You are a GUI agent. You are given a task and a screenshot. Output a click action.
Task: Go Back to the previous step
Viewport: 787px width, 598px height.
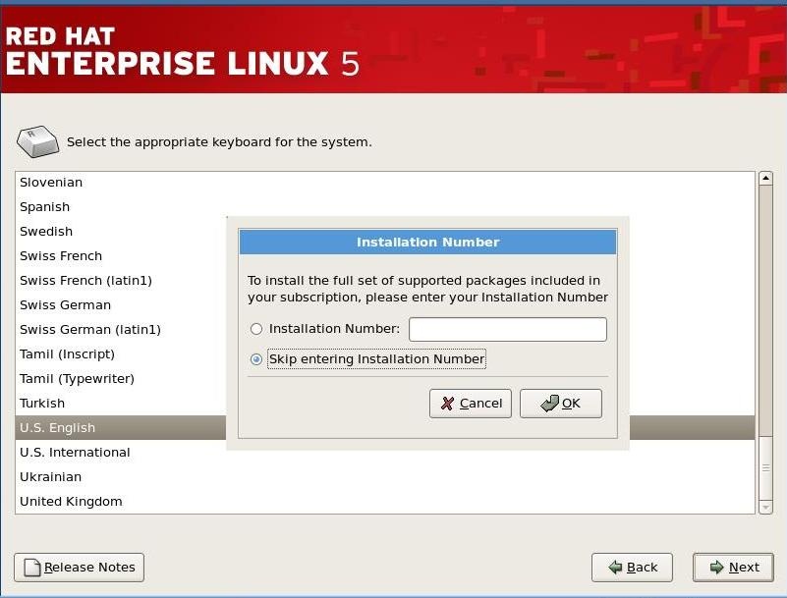[632, 567]
